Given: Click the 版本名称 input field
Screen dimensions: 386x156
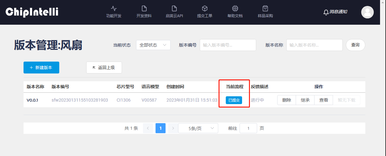Looking at the screenshot, I should pyautogui.click(x=314, y=45).
